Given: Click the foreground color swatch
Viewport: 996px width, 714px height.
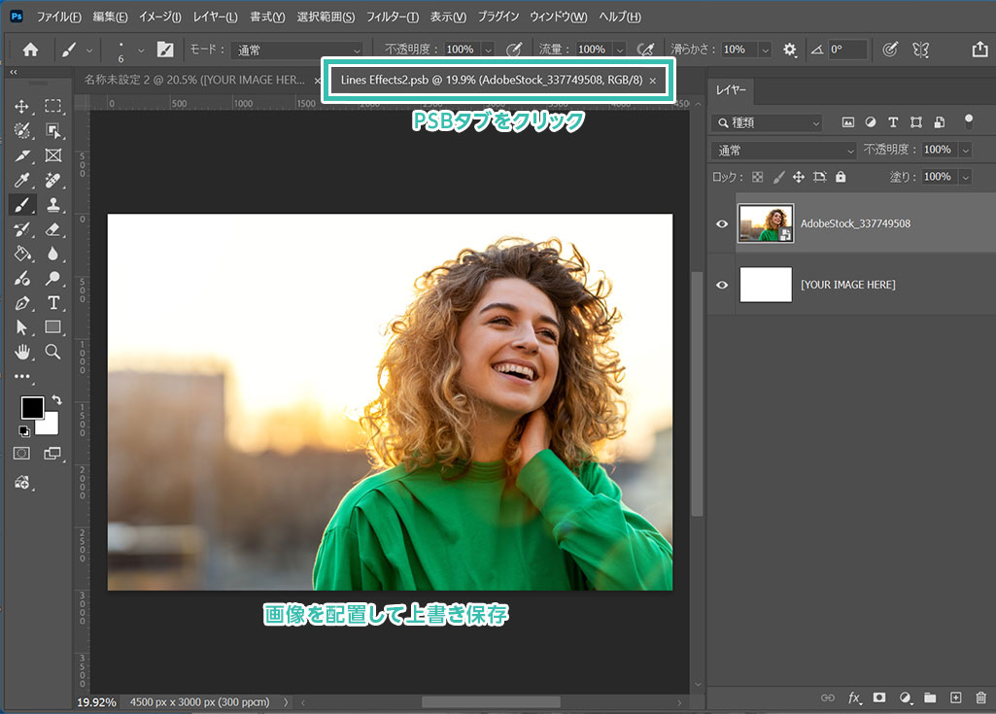Looking at the screenshot, I should point(32,408).
